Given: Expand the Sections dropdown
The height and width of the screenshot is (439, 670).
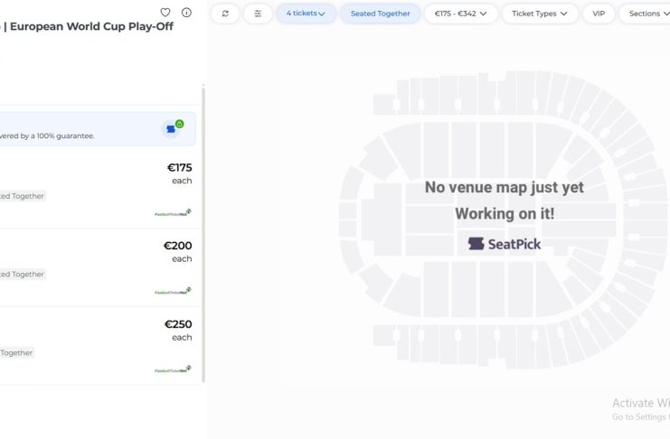Looking at the screenshot, I should (x=645, y=14).
